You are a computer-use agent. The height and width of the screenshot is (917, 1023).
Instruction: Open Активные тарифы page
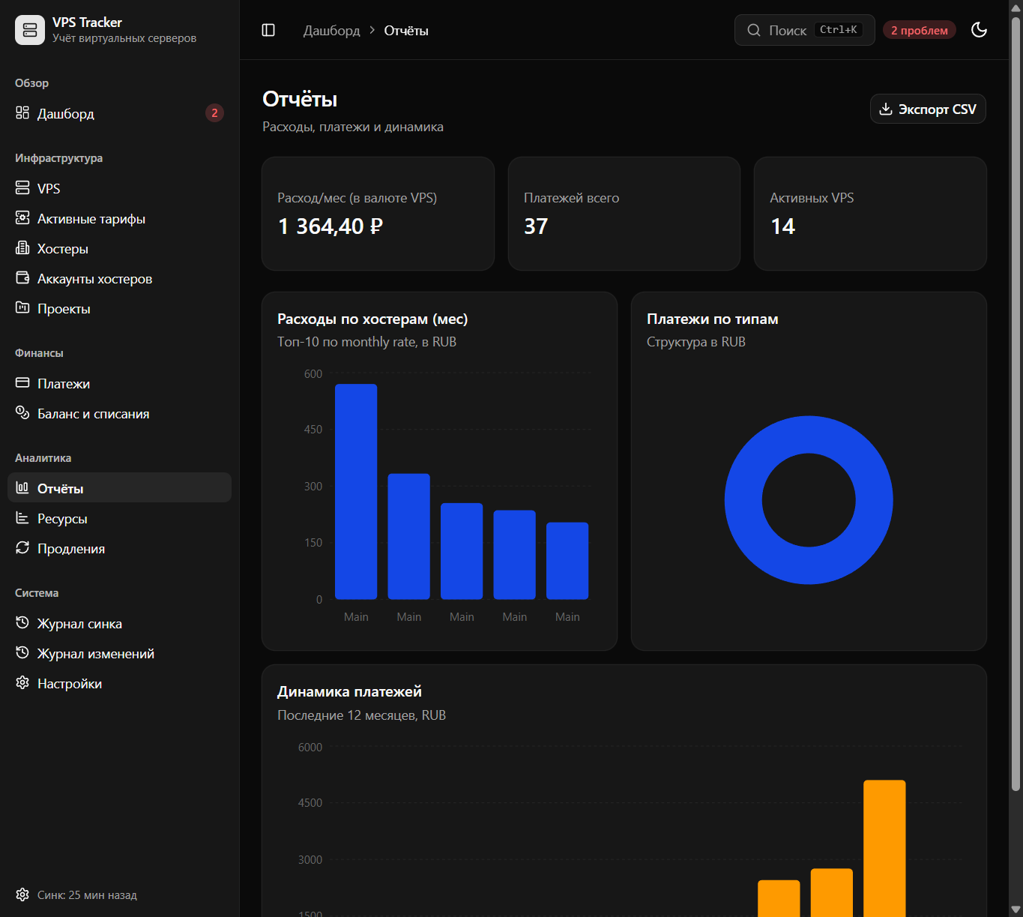[x=119, y=218]
